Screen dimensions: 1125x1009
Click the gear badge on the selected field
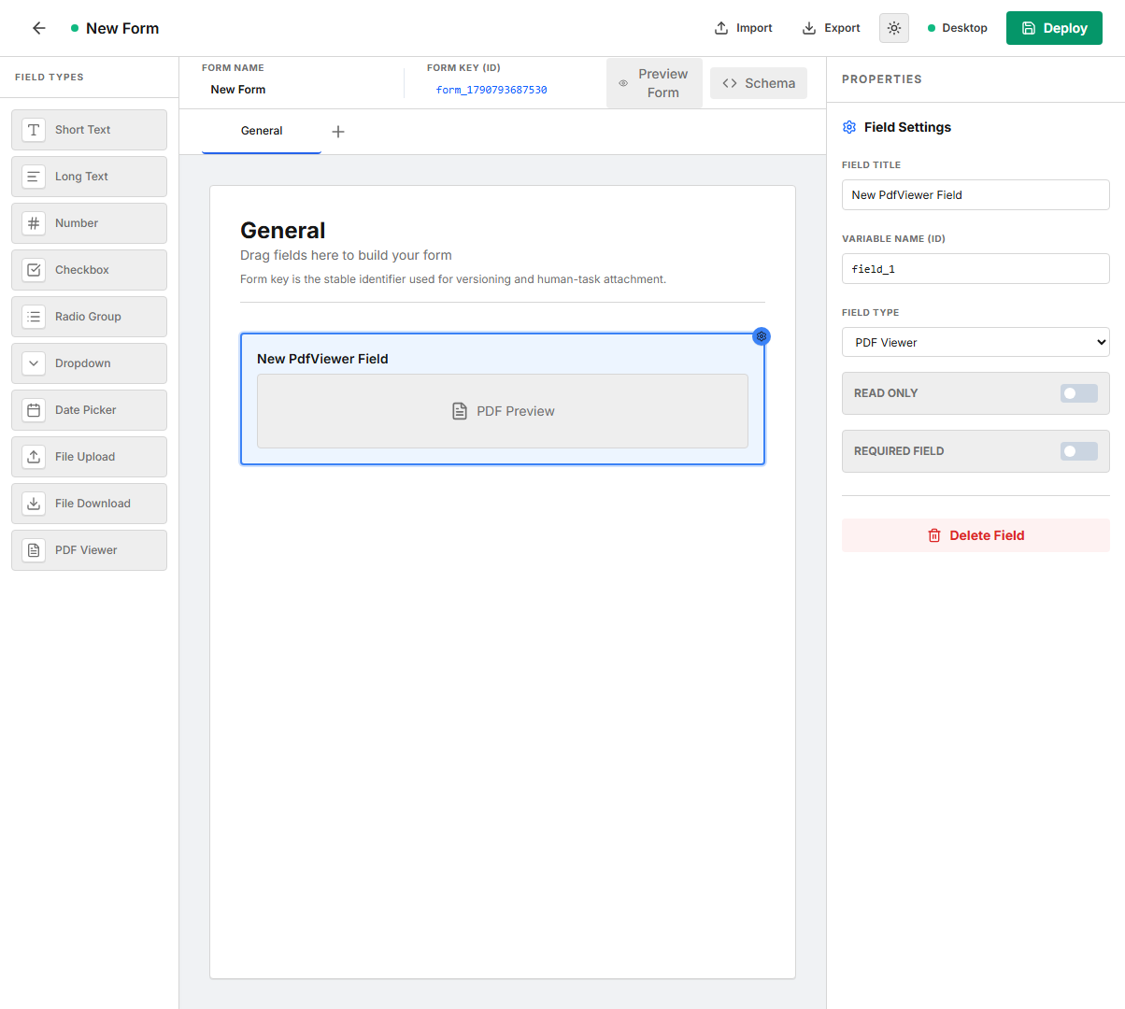click(x=762, y=336)
